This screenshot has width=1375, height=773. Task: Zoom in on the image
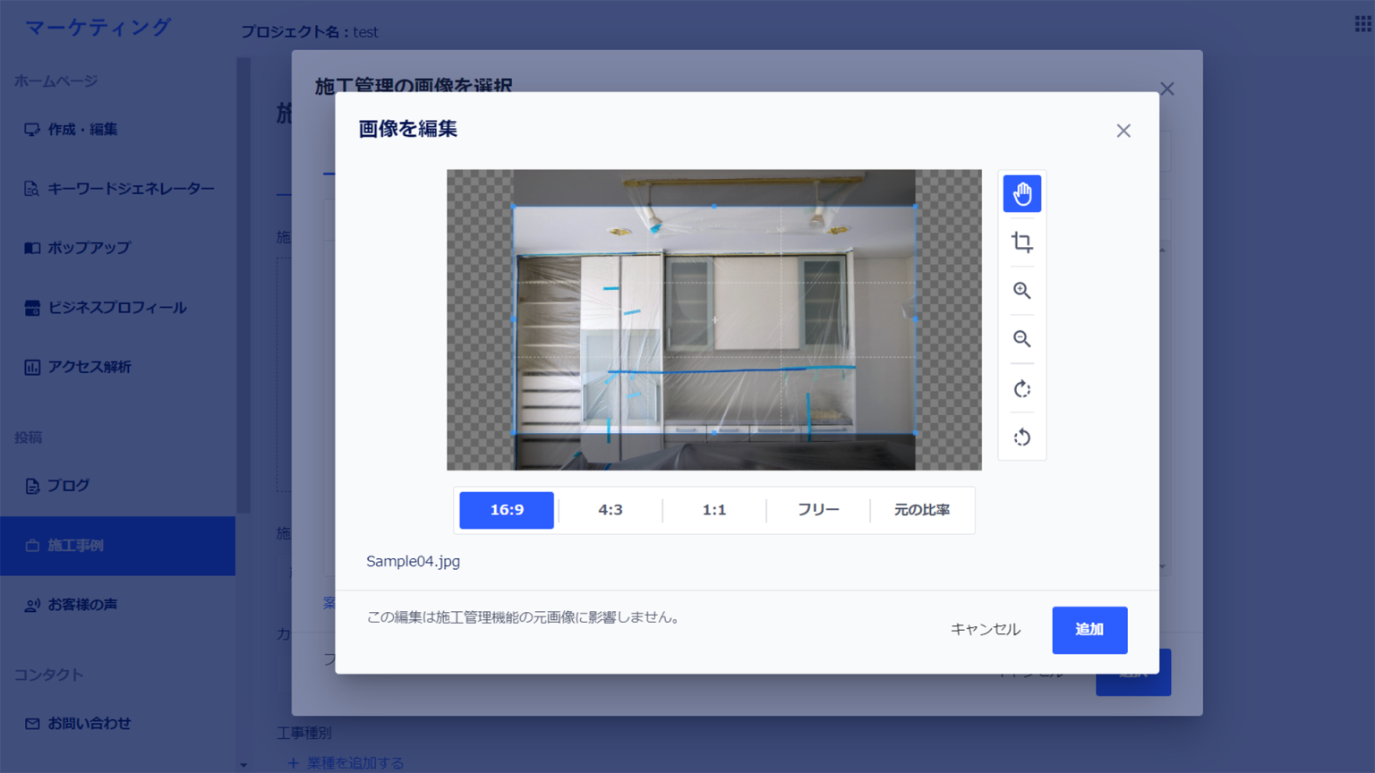(x=1021, y=291)
